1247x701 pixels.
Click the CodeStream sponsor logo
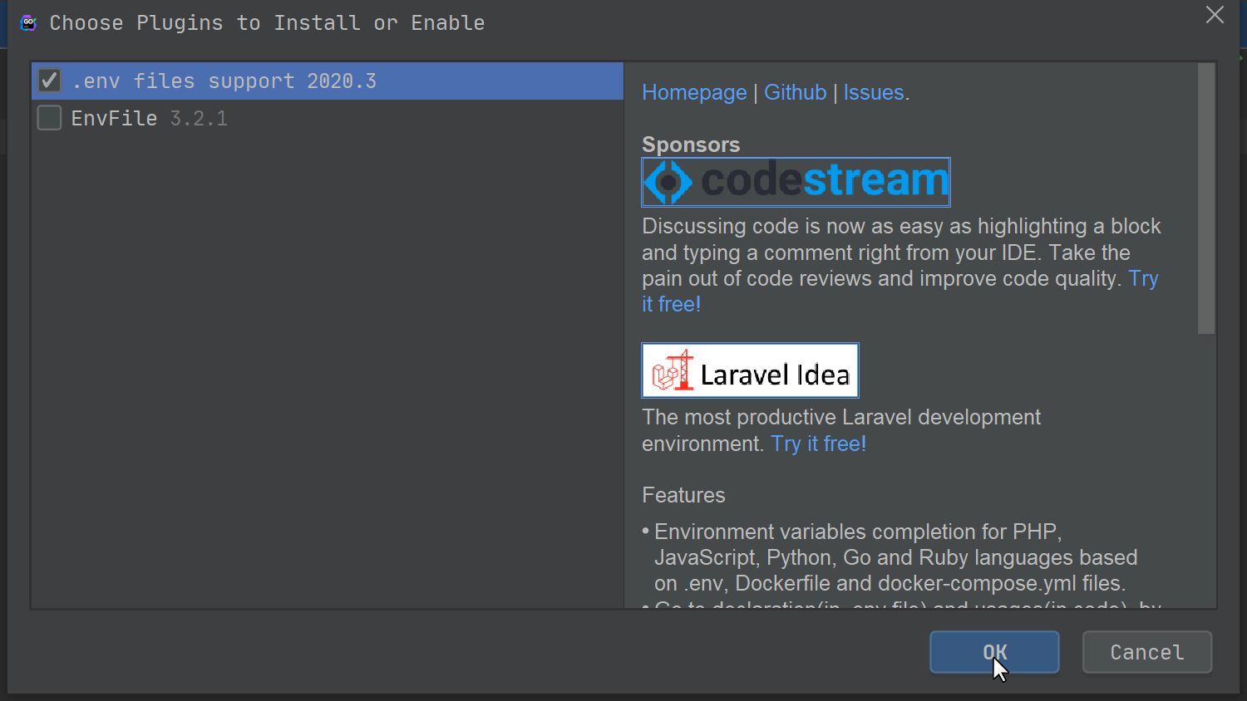coord(796,182)
